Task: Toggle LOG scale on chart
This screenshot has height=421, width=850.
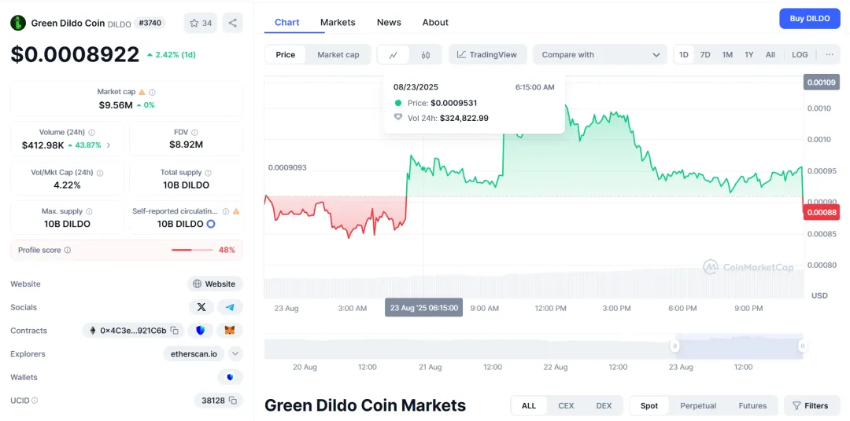Action: click(x=800, y=55)
